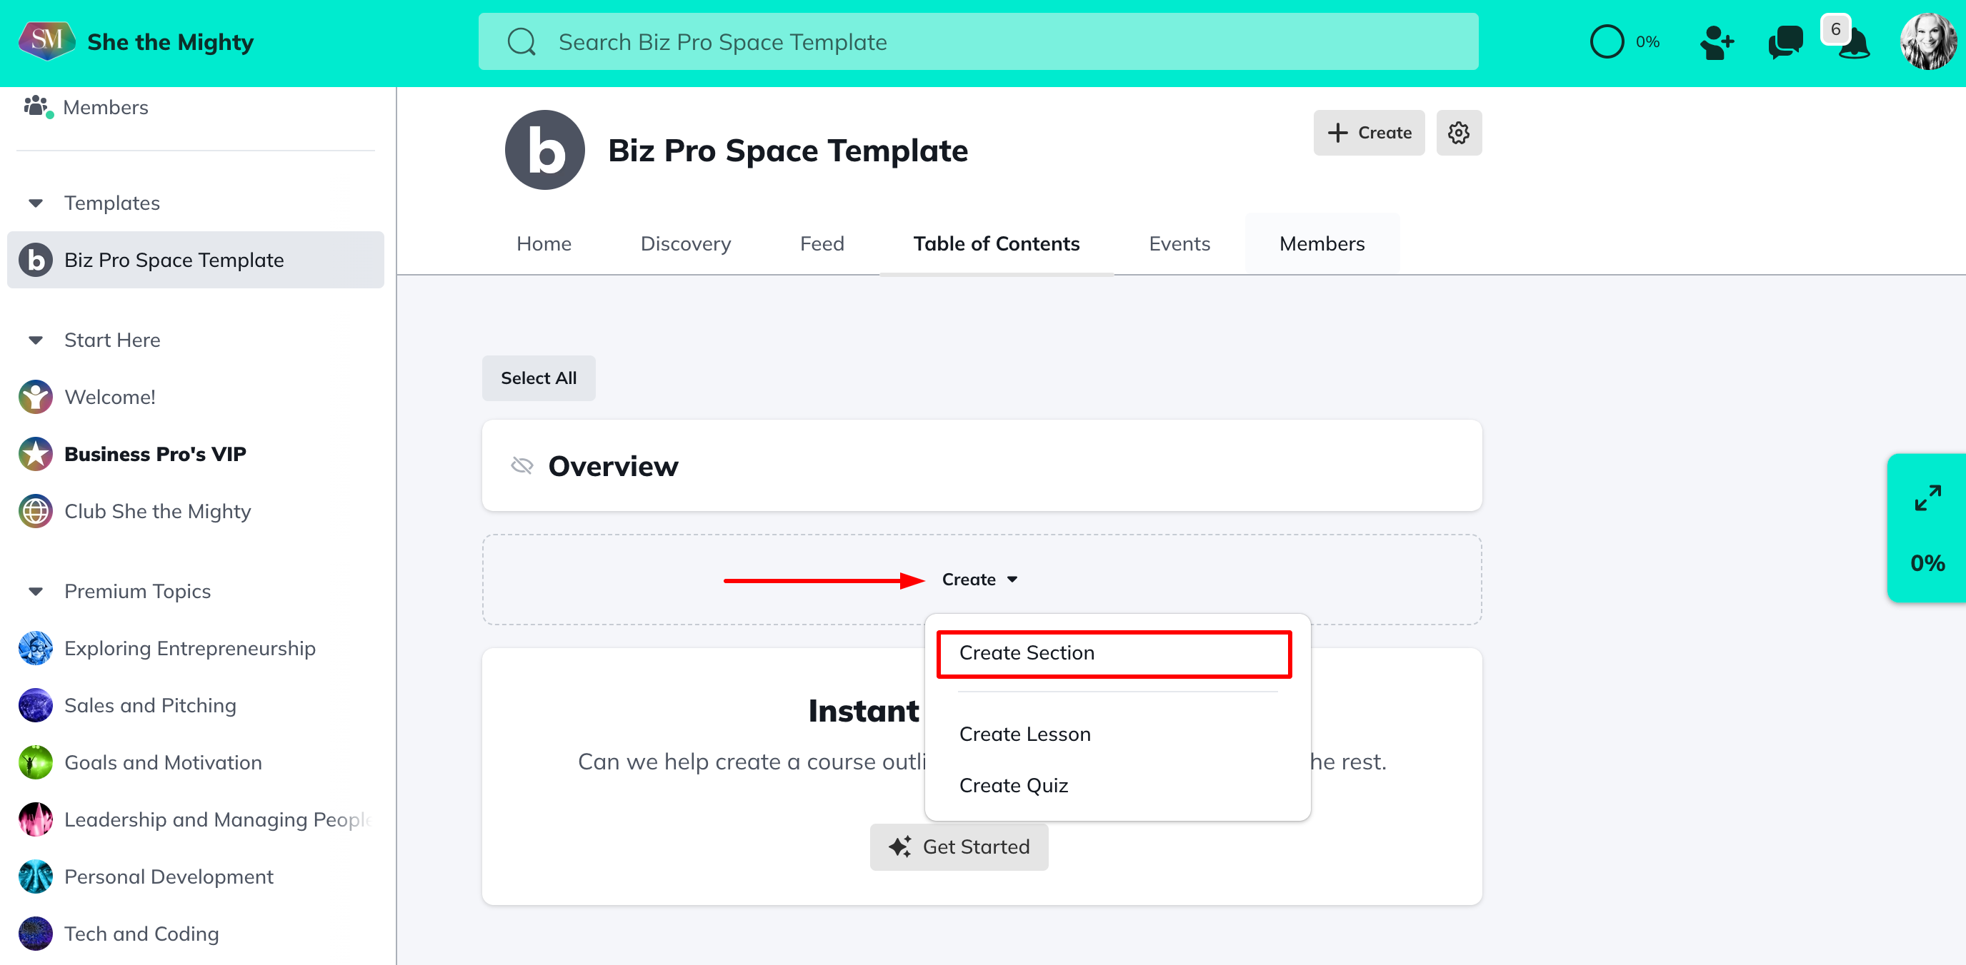Image resolution: width=1966 pixels, height=965 pixels.
Task: Open Business Pro's VIP space
Action: (155, 454)
